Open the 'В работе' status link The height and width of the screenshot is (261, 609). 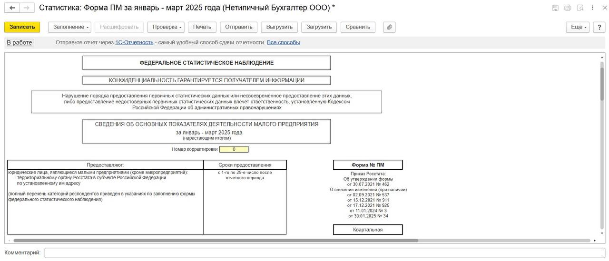coord(20,42)
